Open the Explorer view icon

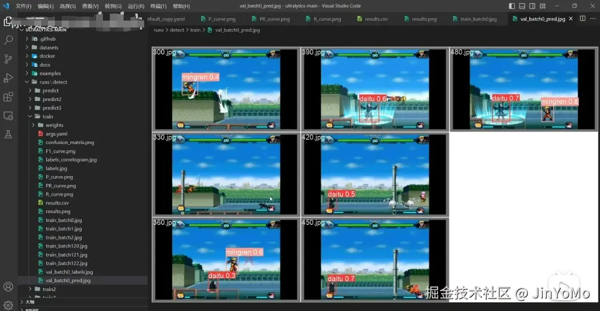tap(7, 21)
